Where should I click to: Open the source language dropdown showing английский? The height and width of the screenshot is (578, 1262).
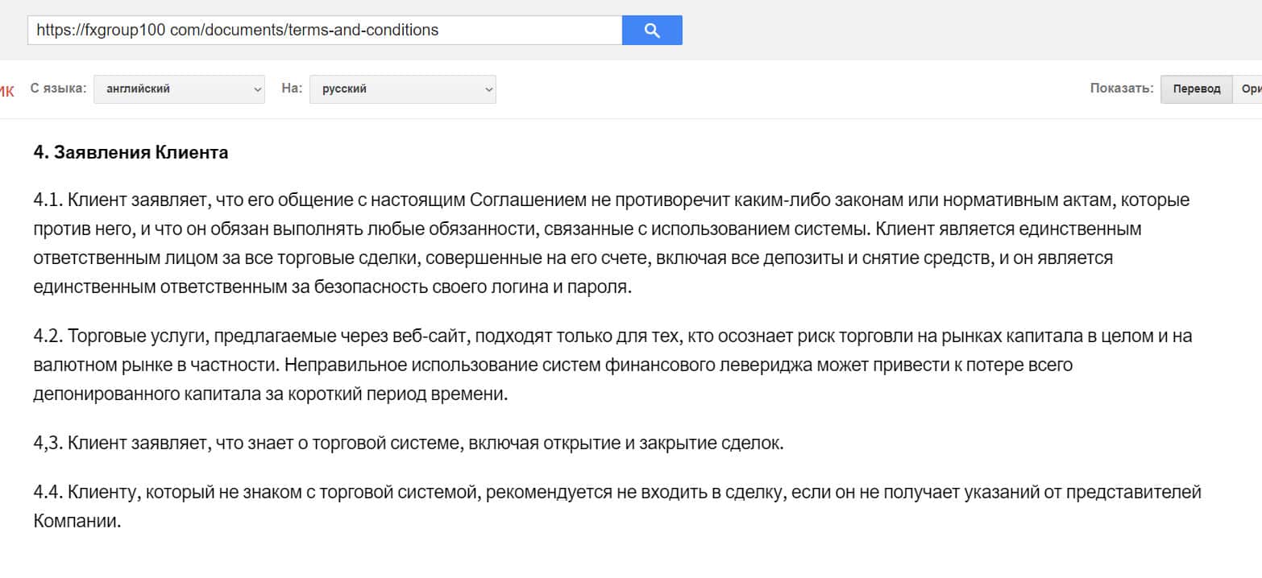(x=179, y=89)
